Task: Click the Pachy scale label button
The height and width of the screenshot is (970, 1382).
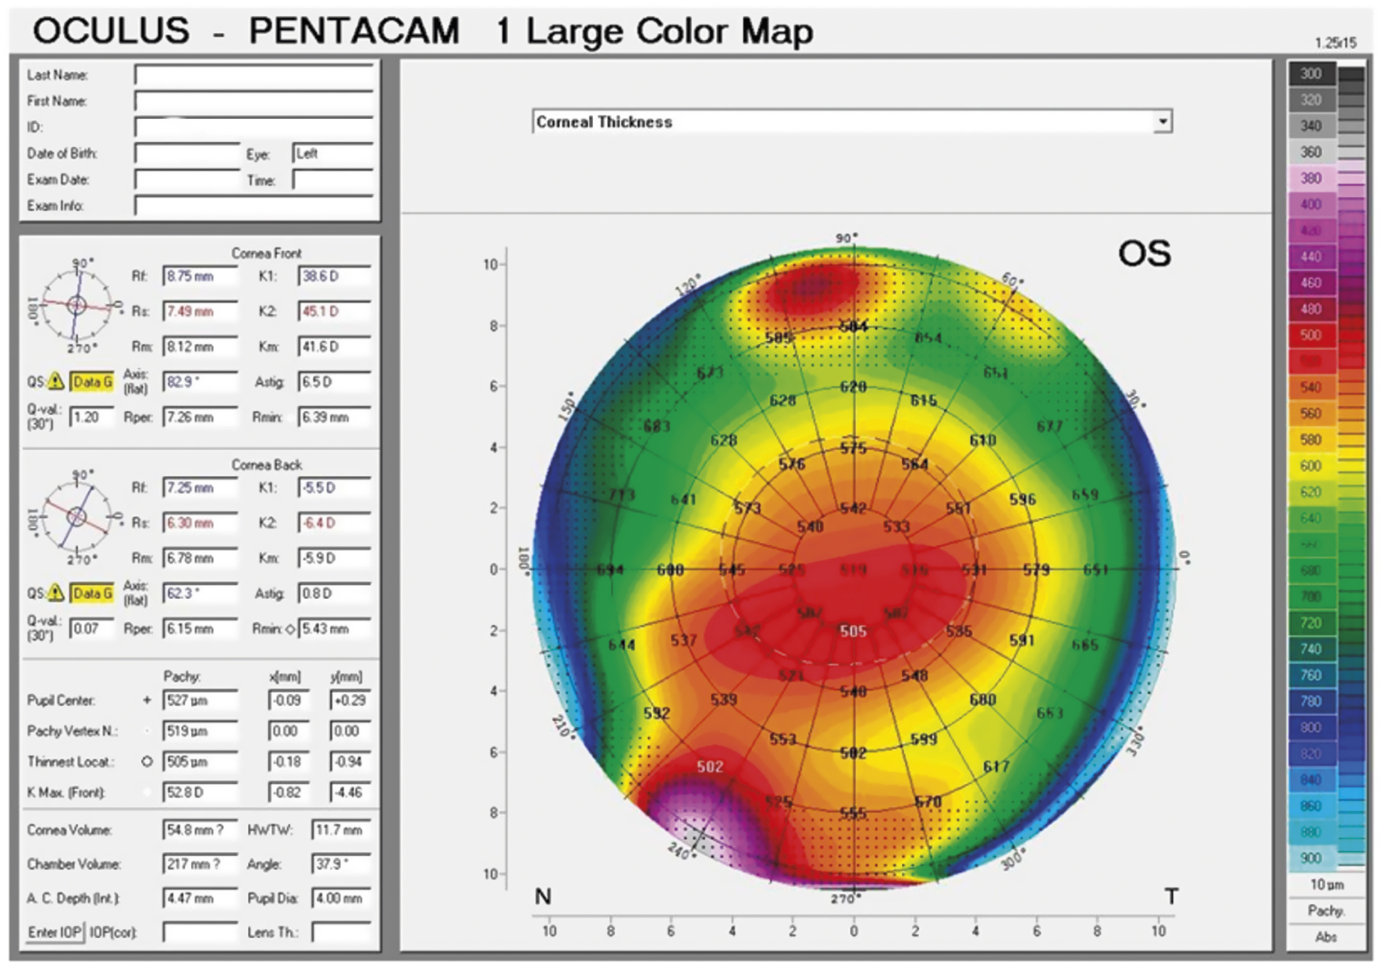Action: pos(1325,910)
